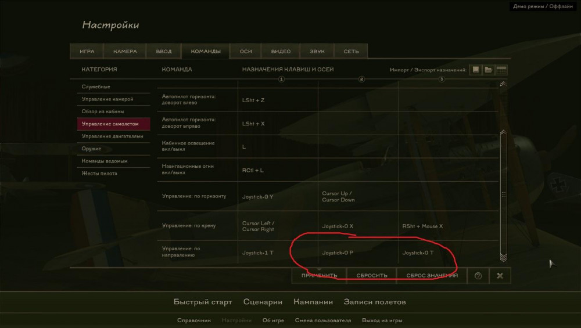Open the КАМЕРА tab
This screenshot has height=328, width=581.
[x=125, y=52]
